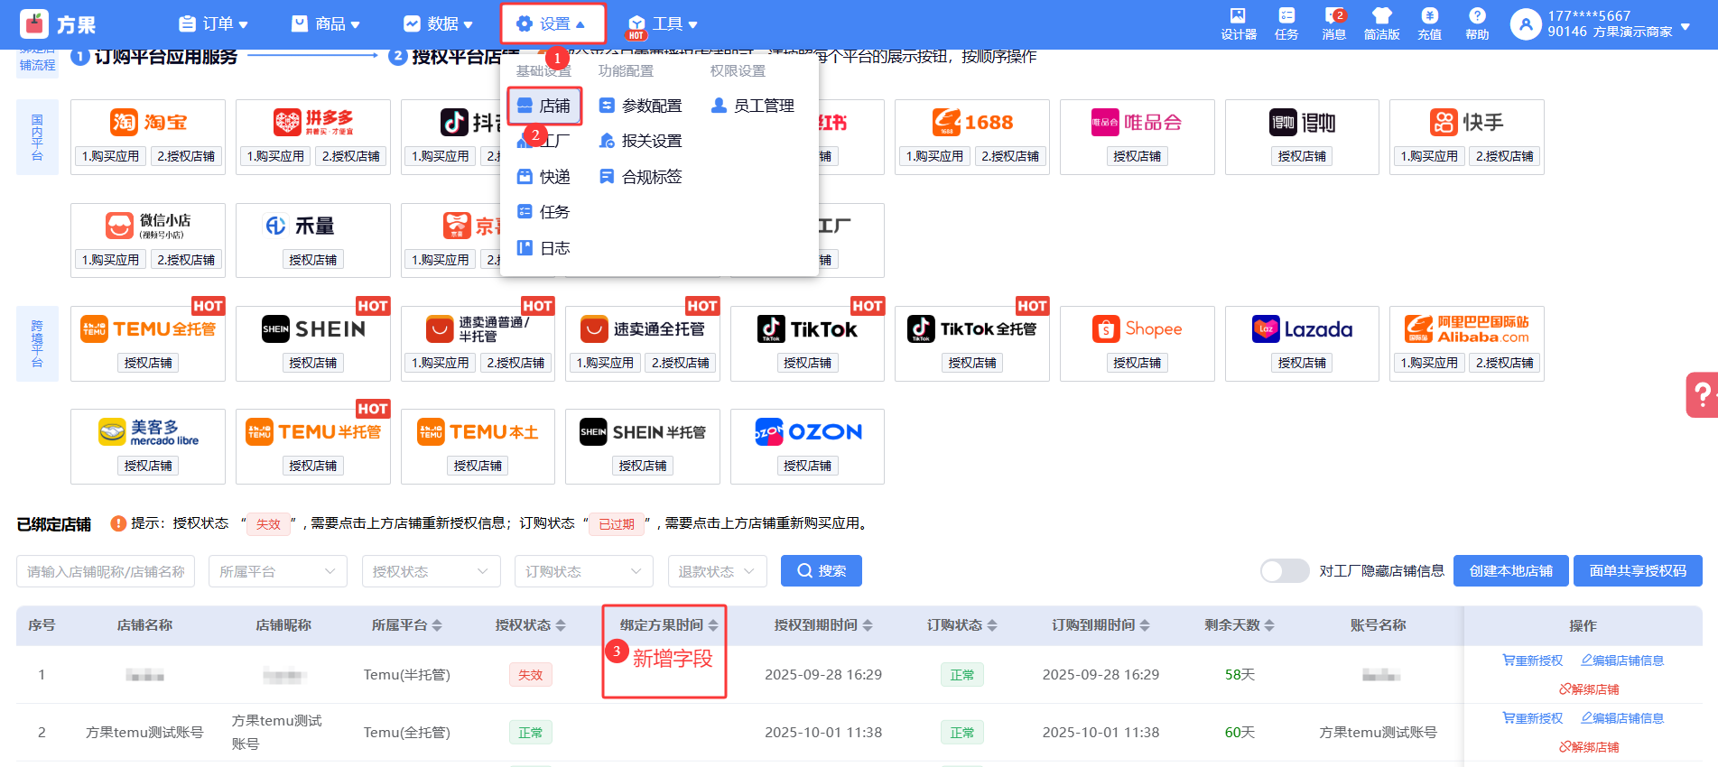Open the 订购状态 filter dropdown
Screen dimensions: 1718x767
(583, 571)
